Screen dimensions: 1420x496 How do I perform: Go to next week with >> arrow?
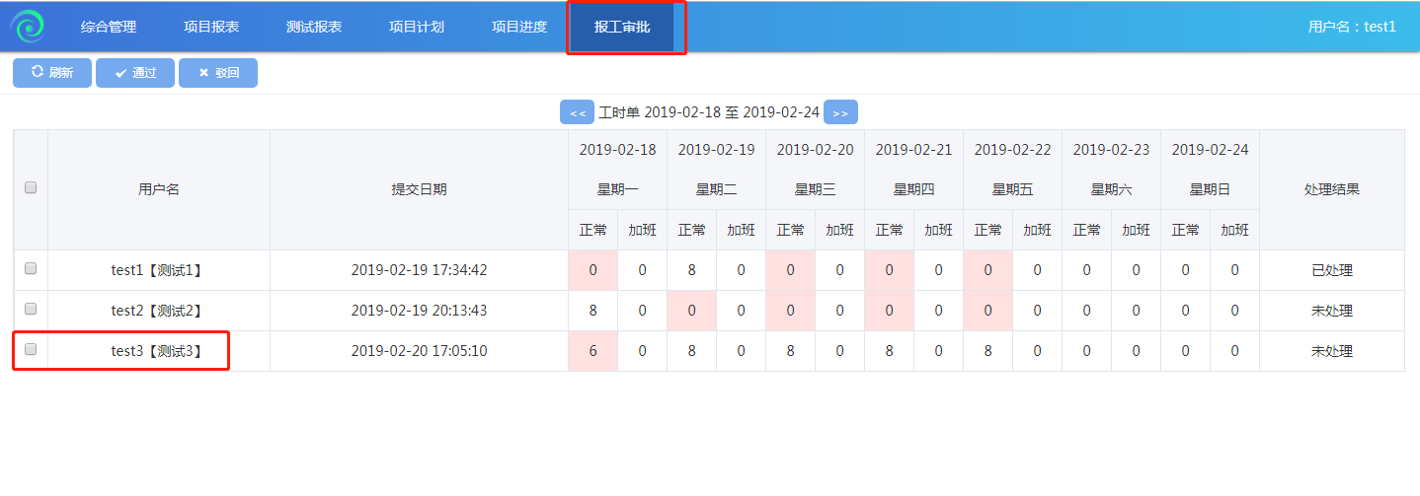click(840, 112)
